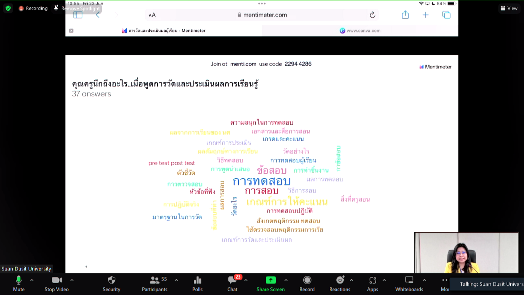Click 'วิธีทดสอบ' in word cloud
Viewport: 524px width, 295px height.
[230, 160]
